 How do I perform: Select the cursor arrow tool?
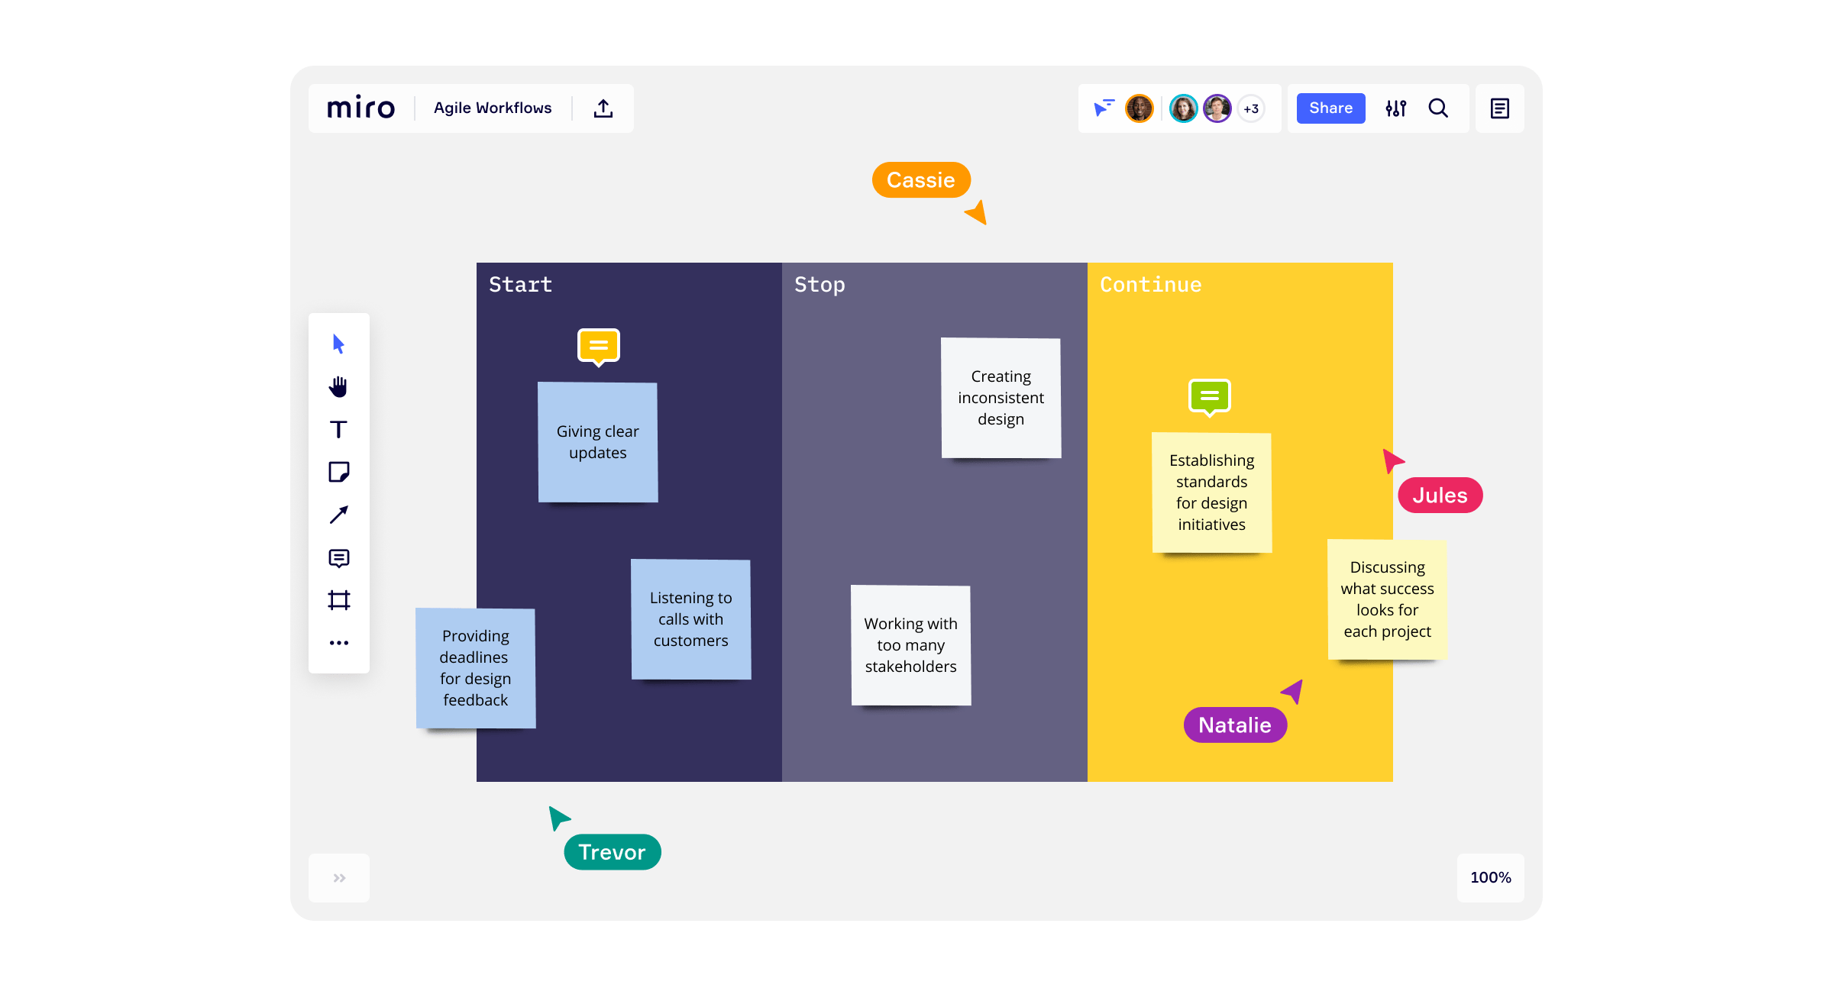tap(338, 344)
